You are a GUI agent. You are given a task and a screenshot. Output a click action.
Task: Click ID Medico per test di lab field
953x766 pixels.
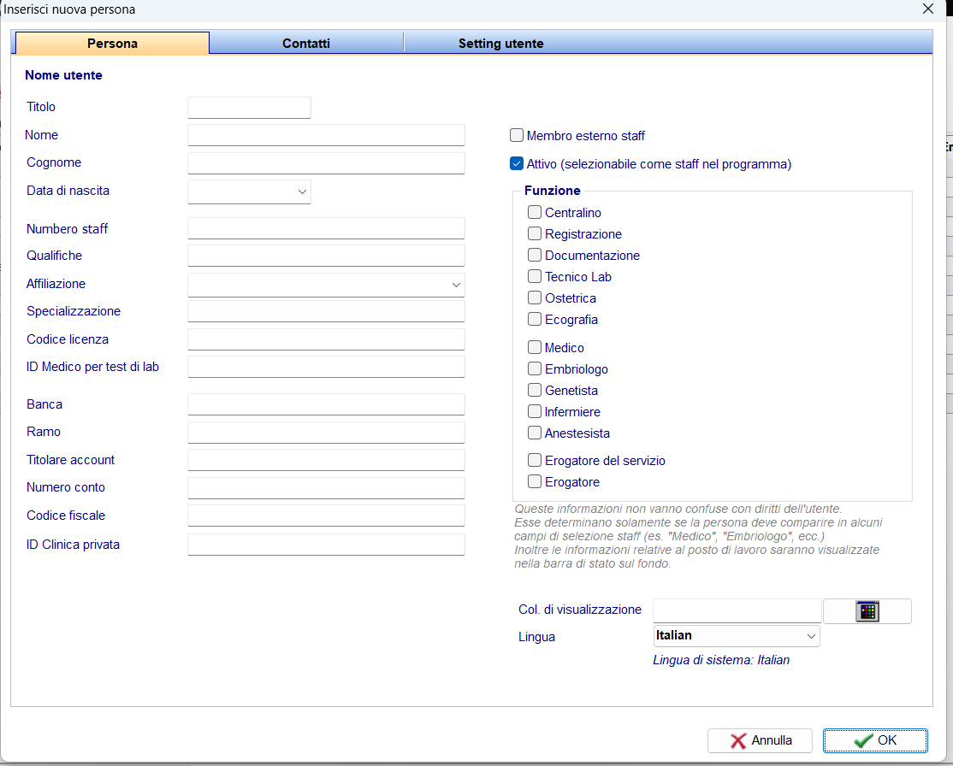point(327,366)
